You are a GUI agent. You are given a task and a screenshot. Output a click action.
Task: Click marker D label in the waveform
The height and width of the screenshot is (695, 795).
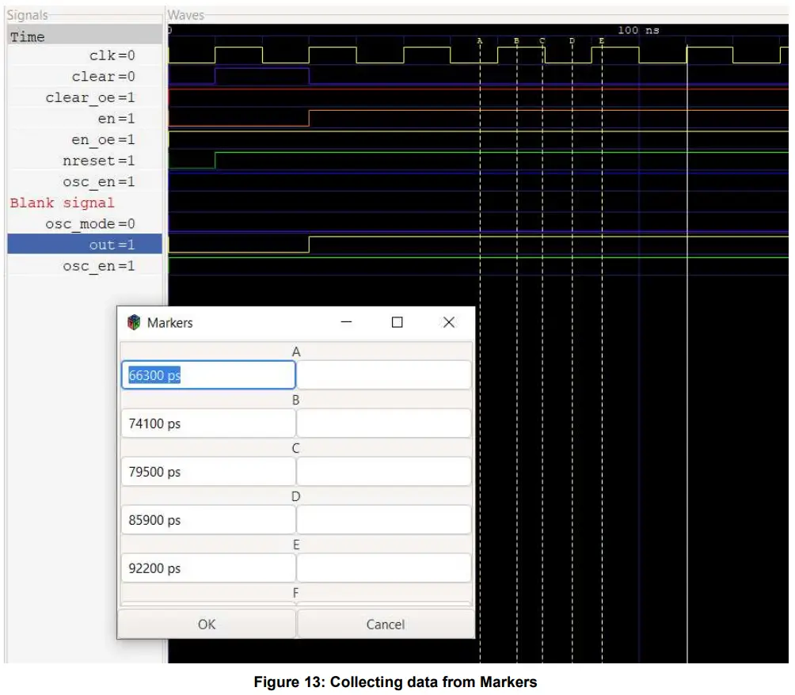572,41
